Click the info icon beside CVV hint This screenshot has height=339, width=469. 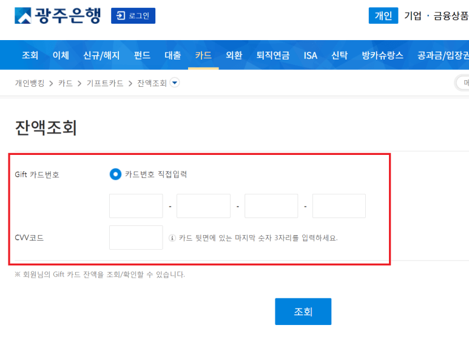(x=172, y=238)
